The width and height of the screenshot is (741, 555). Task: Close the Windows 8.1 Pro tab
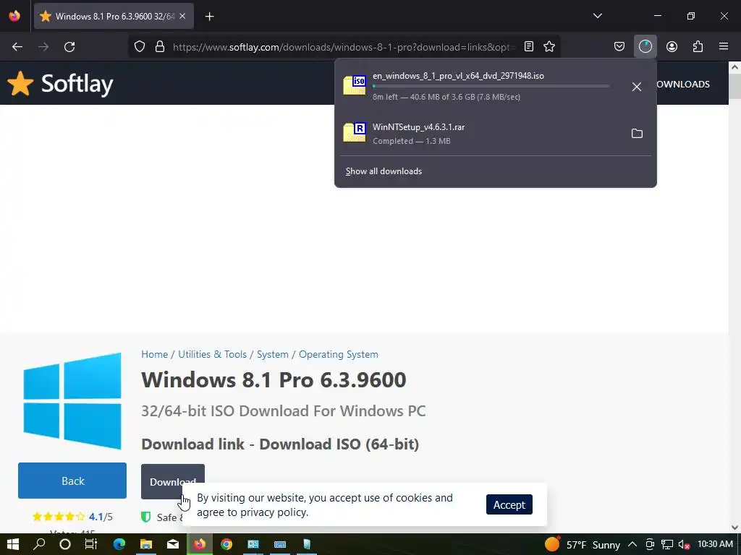[182, 17]
